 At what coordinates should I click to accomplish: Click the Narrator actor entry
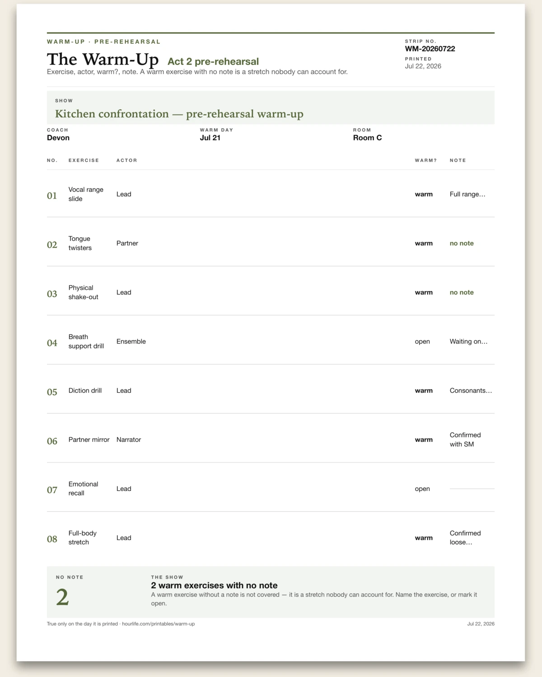click(x=129, y=440)
